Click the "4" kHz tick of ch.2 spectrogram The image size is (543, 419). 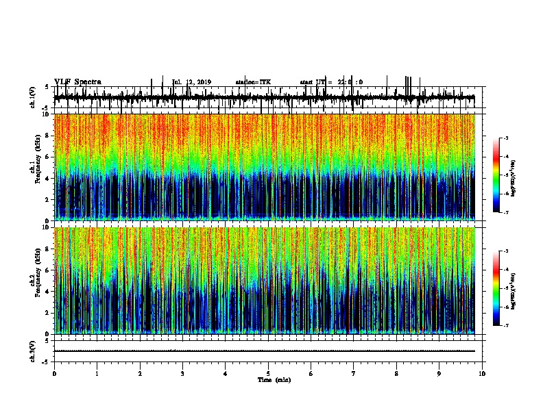[x=48, y=292]
